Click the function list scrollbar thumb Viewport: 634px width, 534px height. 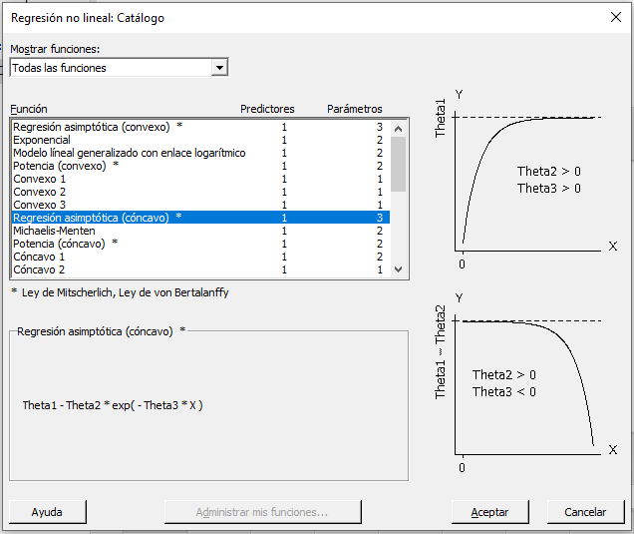(399, 164)
